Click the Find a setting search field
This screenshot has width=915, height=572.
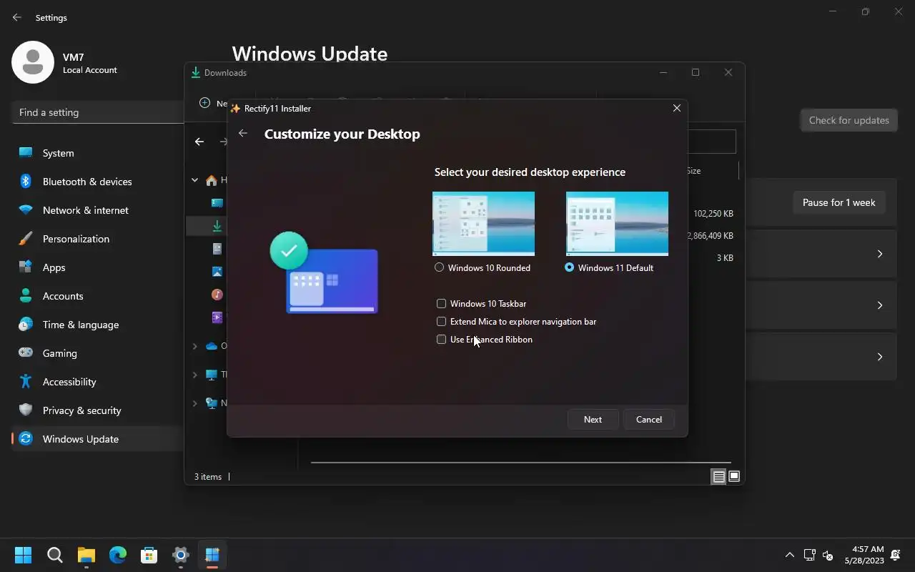(98, 112)
